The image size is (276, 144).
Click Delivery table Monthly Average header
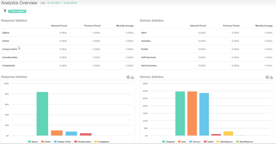pyautogui.click(x=264, y=26)
